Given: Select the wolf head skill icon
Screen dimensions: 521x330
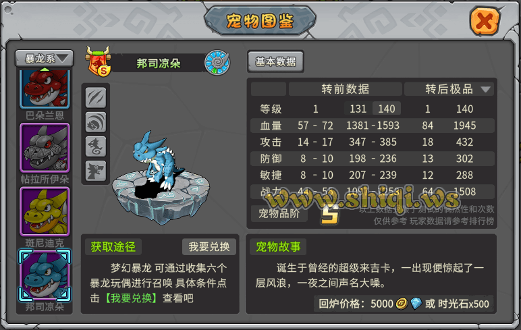Looking at the screenshot, I should pos(96,171).
